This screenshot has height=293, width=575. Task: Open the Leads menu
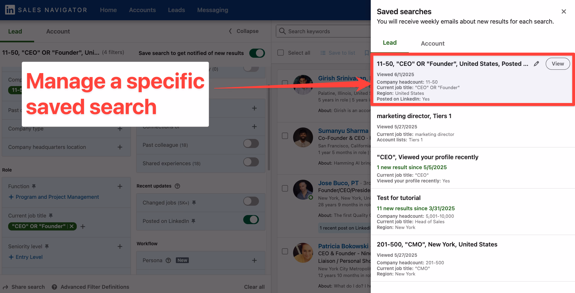pyautogui.click(x=176, y=10)
